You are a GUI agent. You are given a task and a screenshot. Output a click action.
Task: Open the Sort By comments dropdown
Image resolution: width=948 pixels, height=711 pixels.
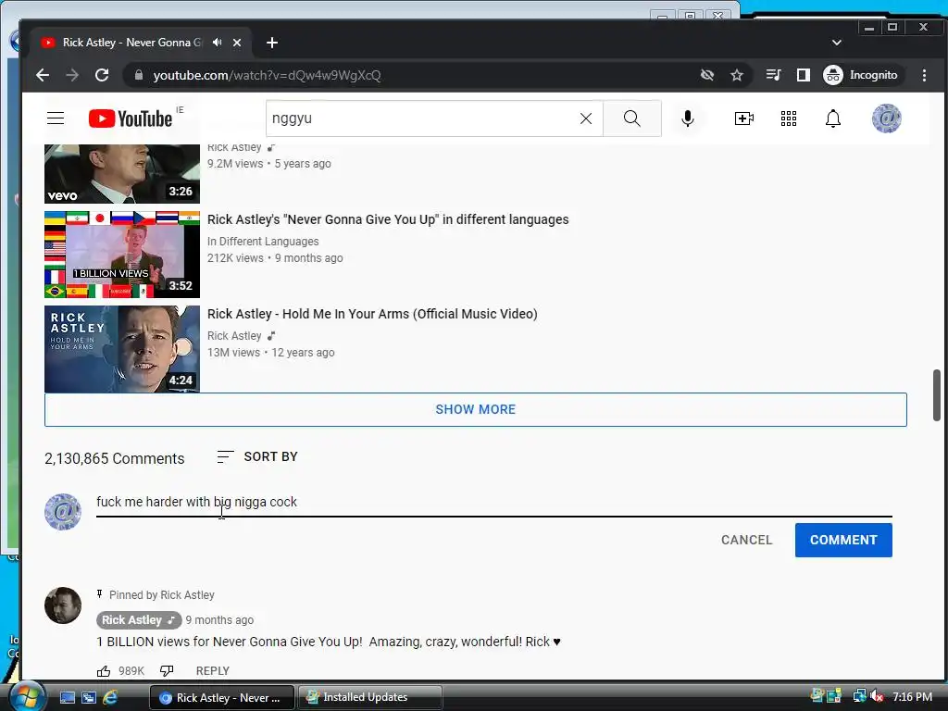click(x=257, y=457)
